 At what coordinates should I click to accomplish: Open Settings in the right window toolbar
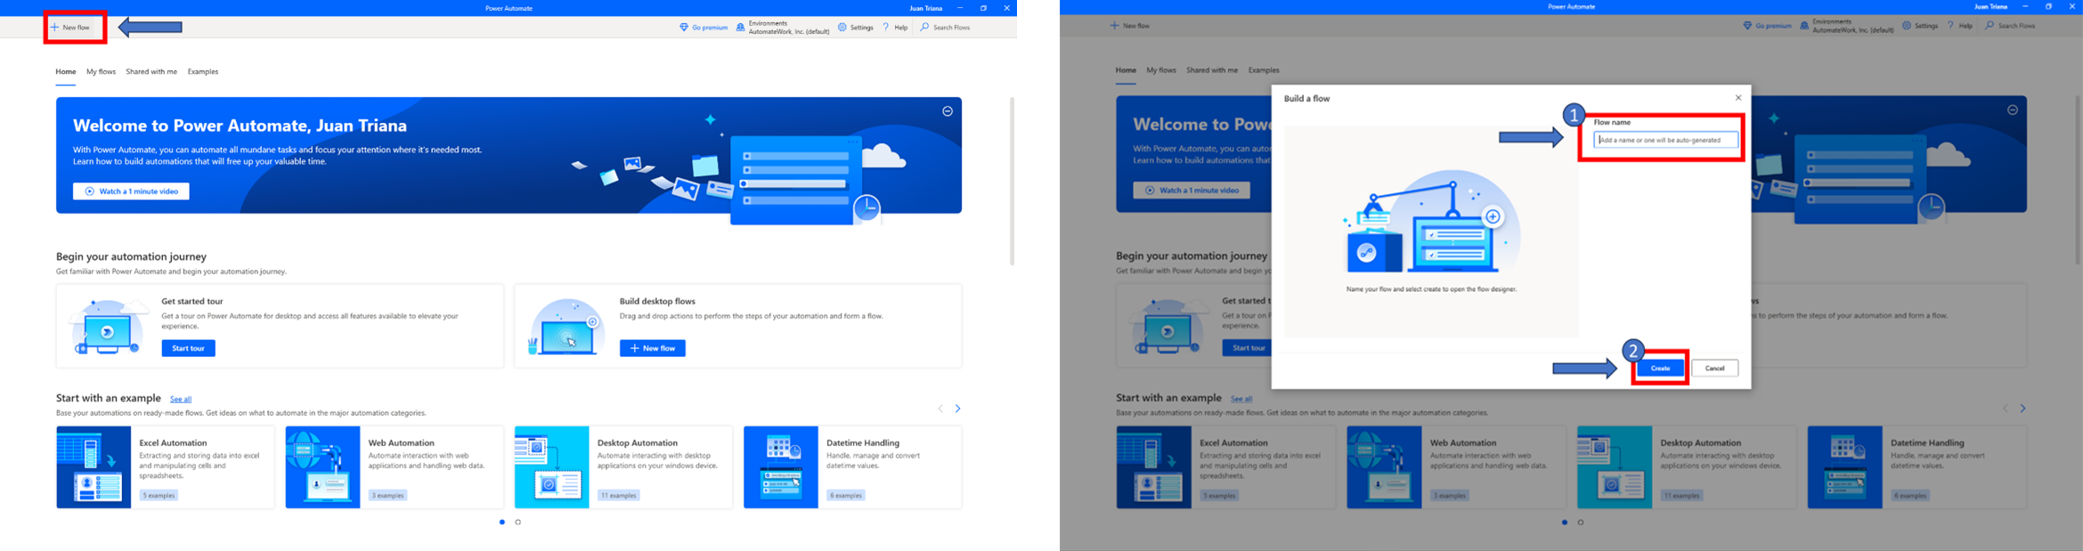[1920, 26]
